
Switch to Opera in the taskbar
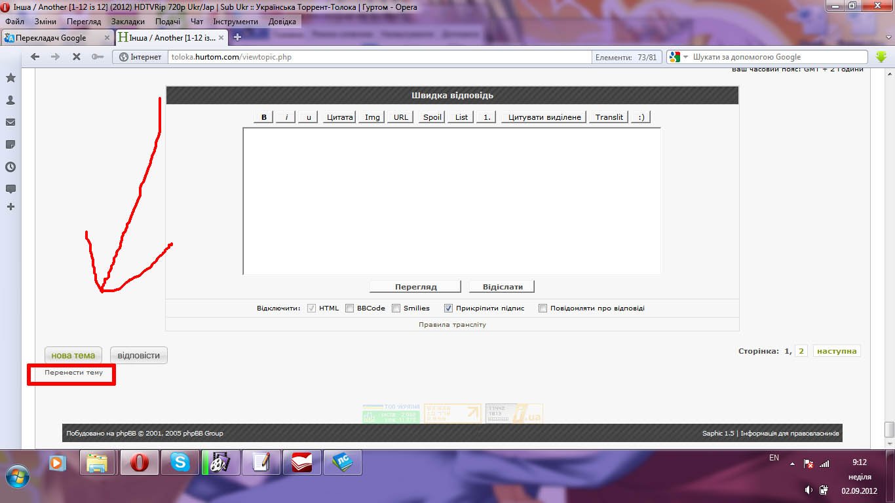138,463
